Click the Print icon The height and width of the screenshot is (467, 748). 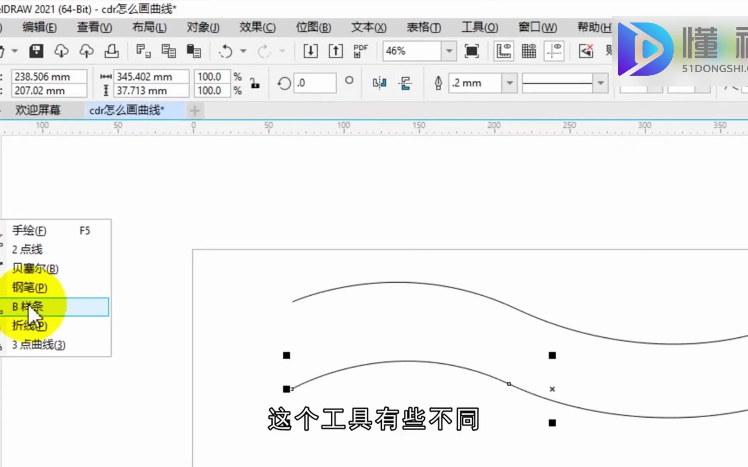[112, 51]
